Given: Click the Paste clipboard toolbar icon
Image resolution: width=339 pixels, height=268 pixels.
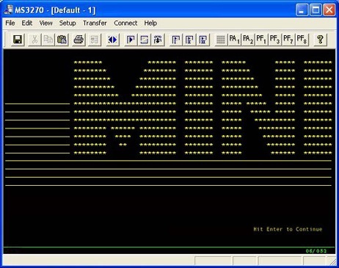Looking at the screenshot, I should tap(62, 40).
